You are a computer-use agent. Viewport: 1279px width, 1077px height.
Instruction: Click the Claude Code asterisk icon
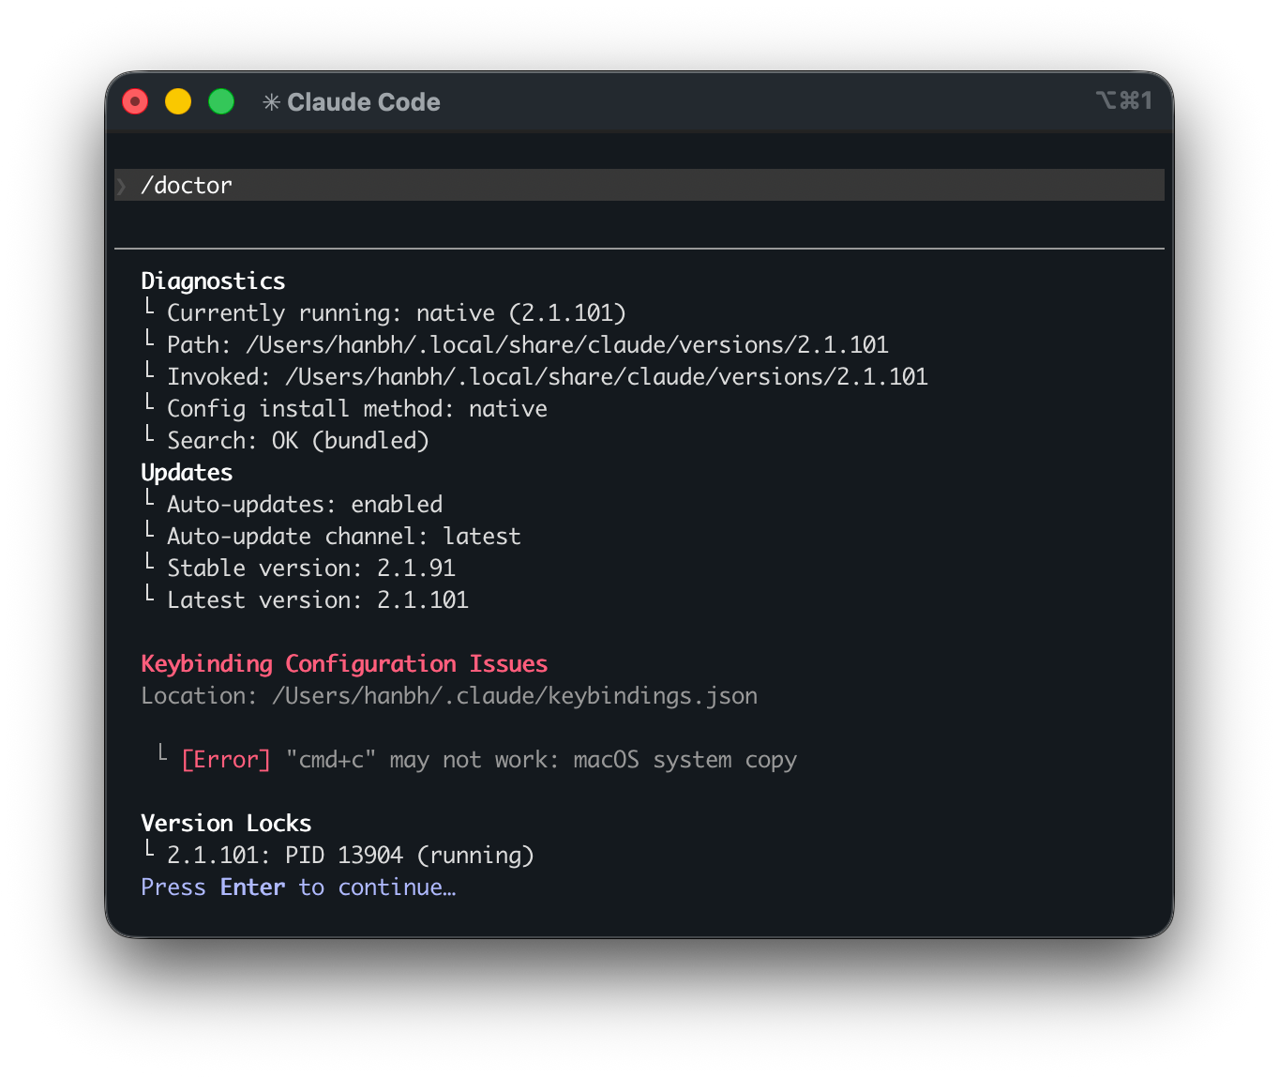[x=271, y=102]
